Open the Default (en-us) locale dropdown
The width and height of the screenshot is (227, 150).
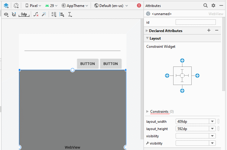111,6
